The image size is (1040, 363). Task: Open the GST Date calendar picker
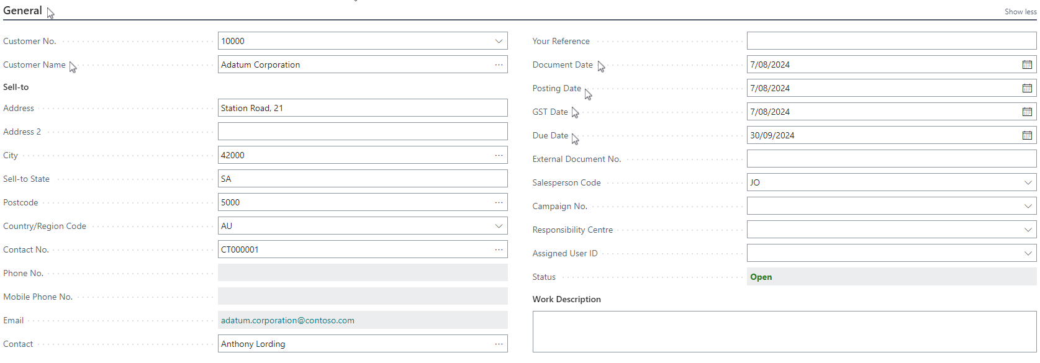1027,112
